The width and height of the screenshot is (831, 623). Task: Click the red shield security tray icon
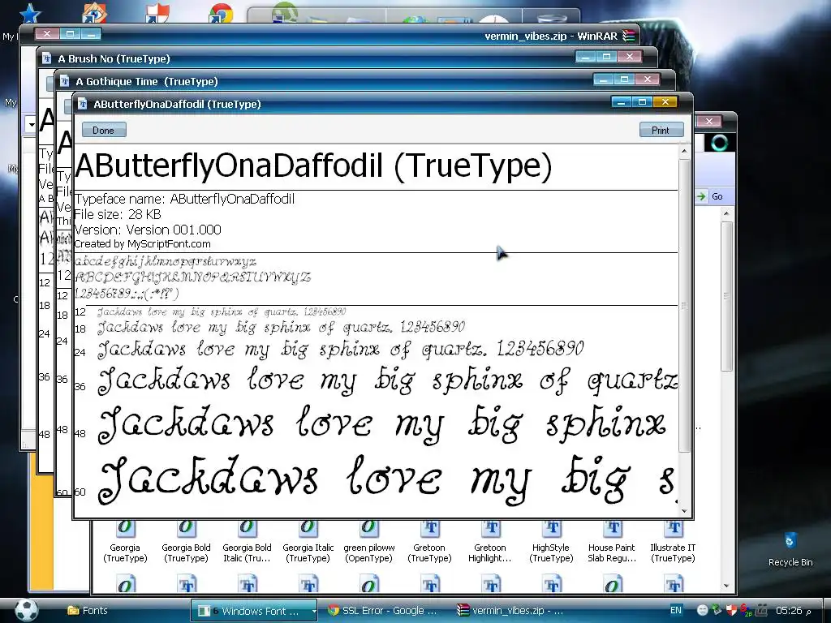click(731, 610)
